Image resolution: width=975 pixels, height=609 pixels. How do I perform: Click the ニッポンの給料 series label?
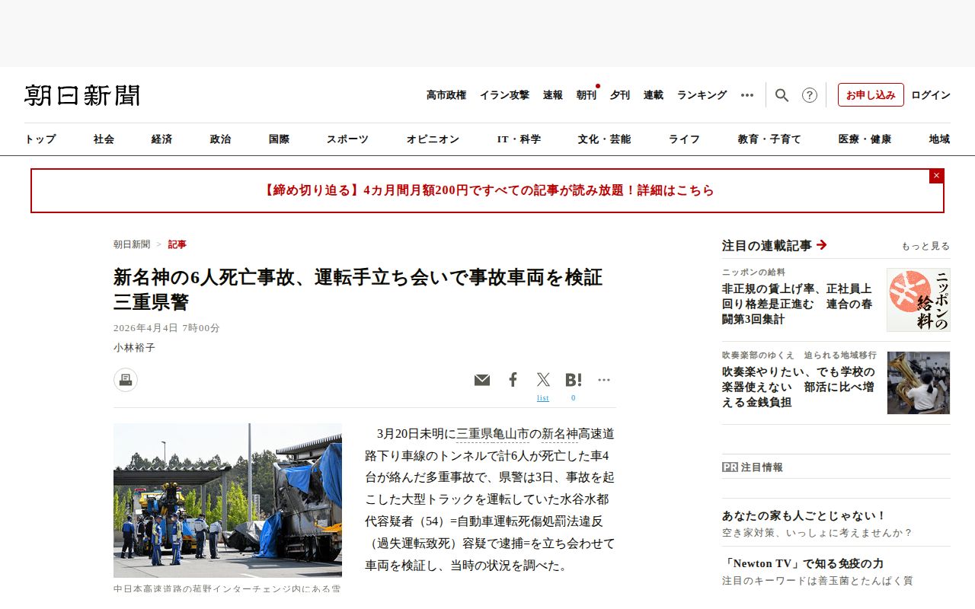(x=753, y=272)
